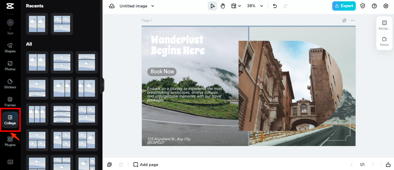Choose three-row collage layout
Viewport: 394px width, 170px height.
tap(62, 114)
